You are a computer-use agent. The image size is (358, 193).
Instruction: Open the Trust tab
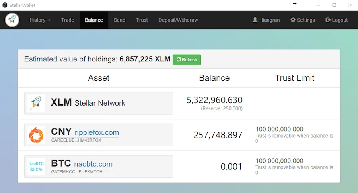pyautogui.click(x=142, y=20)
